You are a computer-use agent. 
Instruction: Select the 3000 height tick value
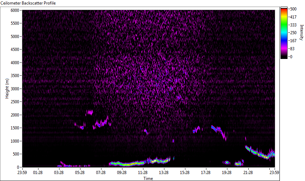click(15, 89)
